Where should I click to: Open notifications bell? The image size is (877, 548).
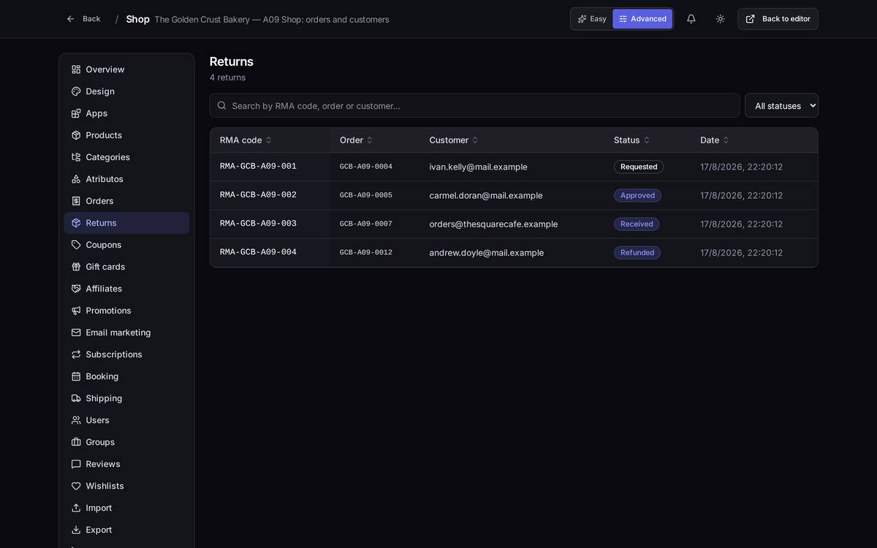(691, 19)
